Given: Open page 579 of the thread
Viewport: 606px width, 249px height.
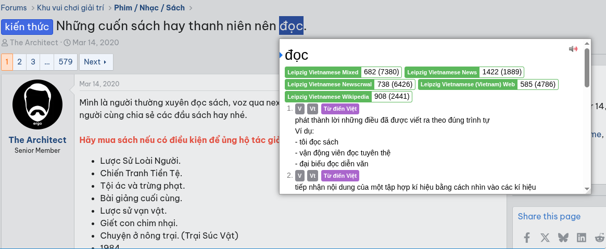Looking at the screenshot, I should click(66, 62).
